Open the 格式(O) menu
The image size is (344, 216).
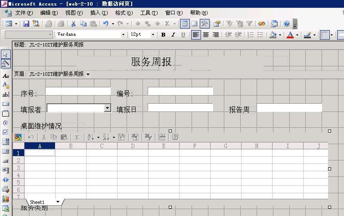(x=124, y=13)
